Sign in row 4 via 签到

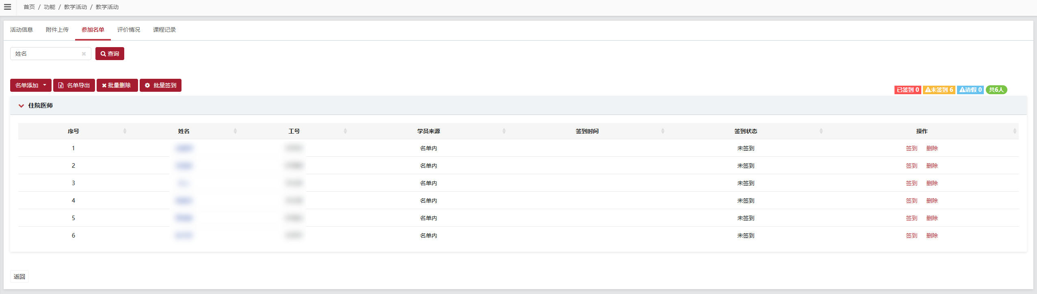pyautogui.click(x=912, y=201)
